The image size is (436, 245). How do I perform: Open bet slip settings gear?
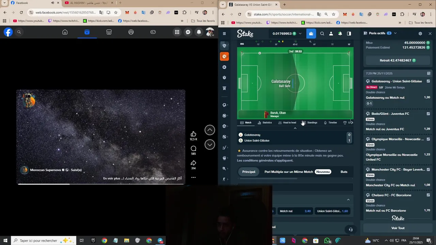click(x=420, y=34)
